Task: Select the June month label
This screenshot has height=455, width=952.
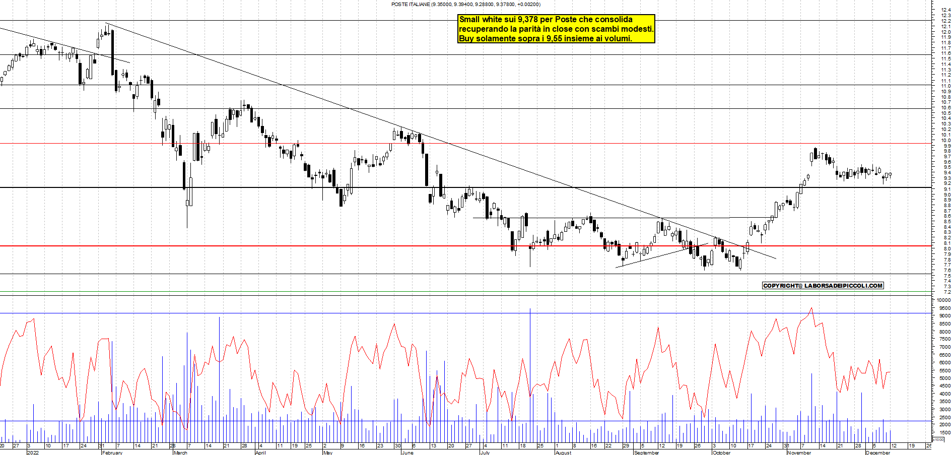Action: [x=407, y=452]
